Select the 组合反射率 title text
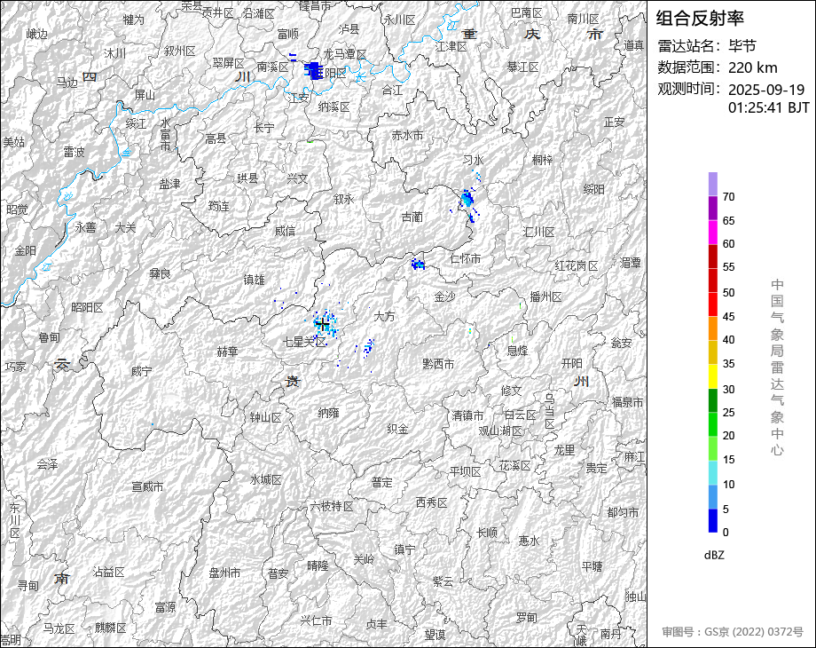 (700, 19)
